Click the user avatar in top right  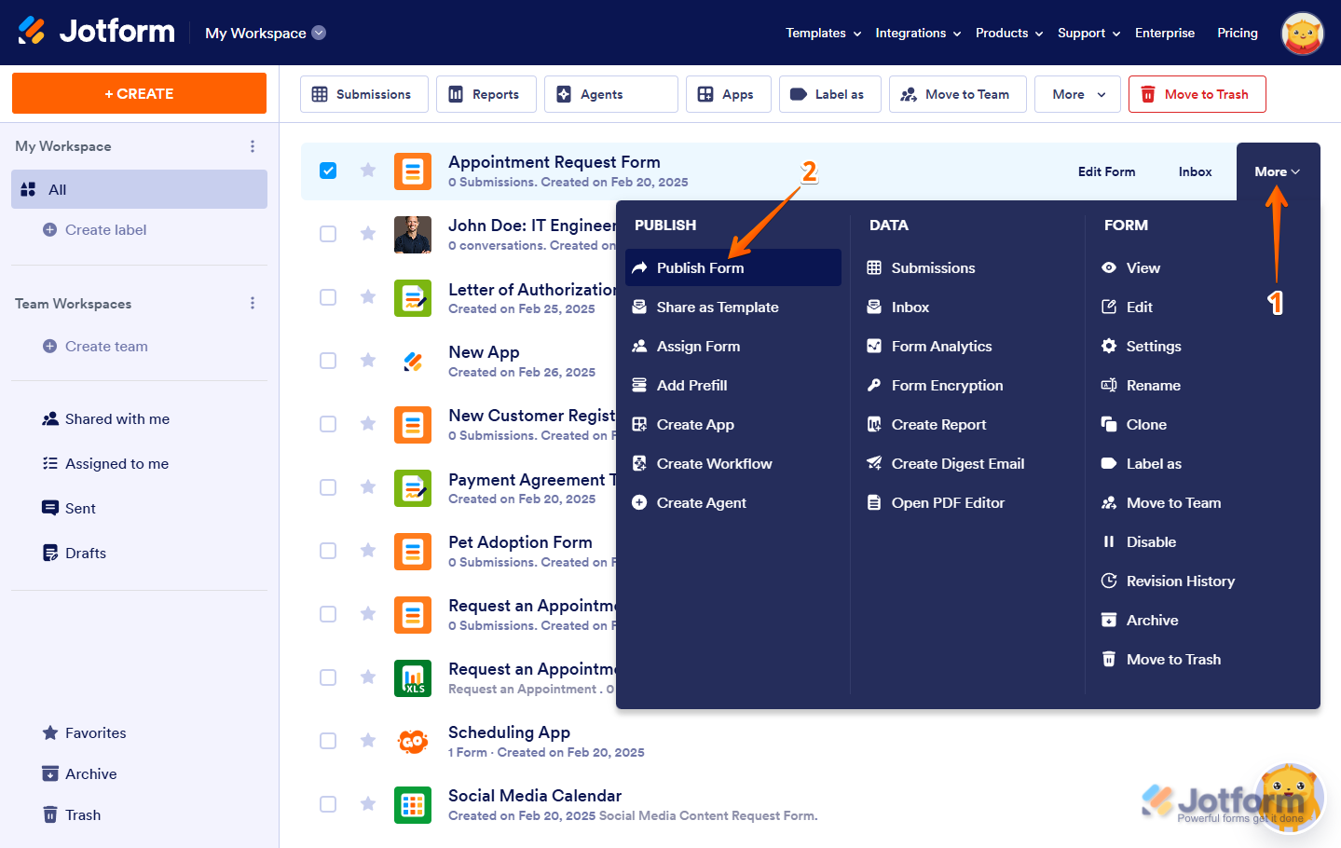1302,34
